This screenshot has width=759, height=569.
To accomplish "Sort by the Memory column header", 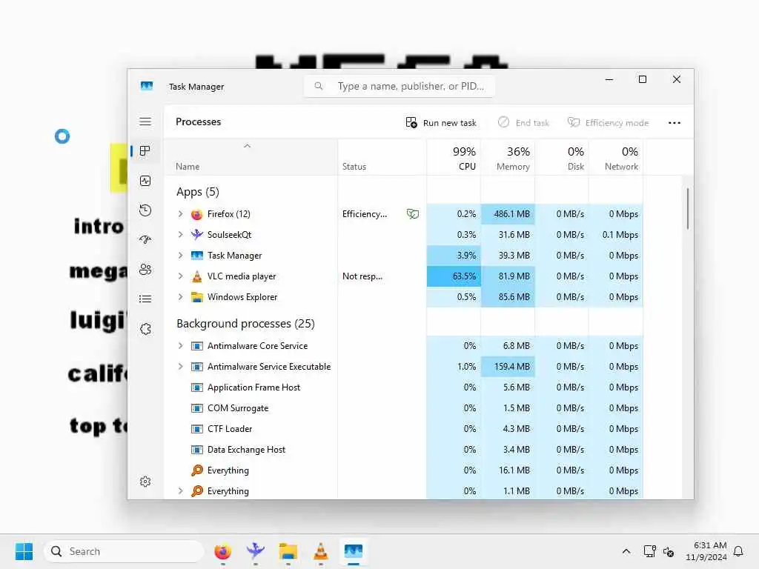I will point(508,159).
